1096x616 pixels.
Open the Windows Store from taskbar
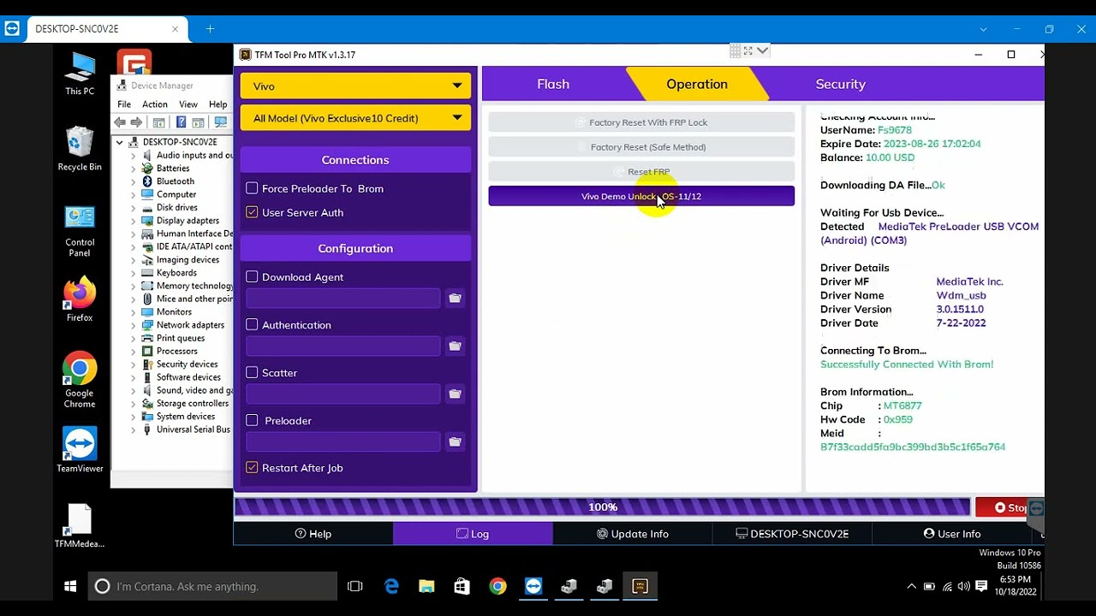click(462, 586)
